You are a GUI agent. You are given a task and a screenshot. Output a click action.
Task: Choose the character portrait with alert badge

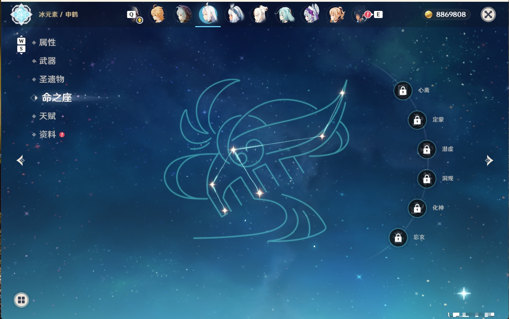pos(361,14)
